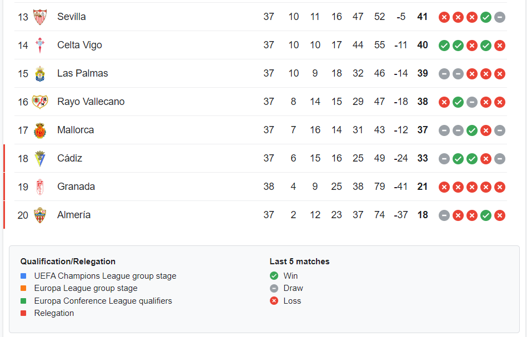Open the Almería team link

74,215
